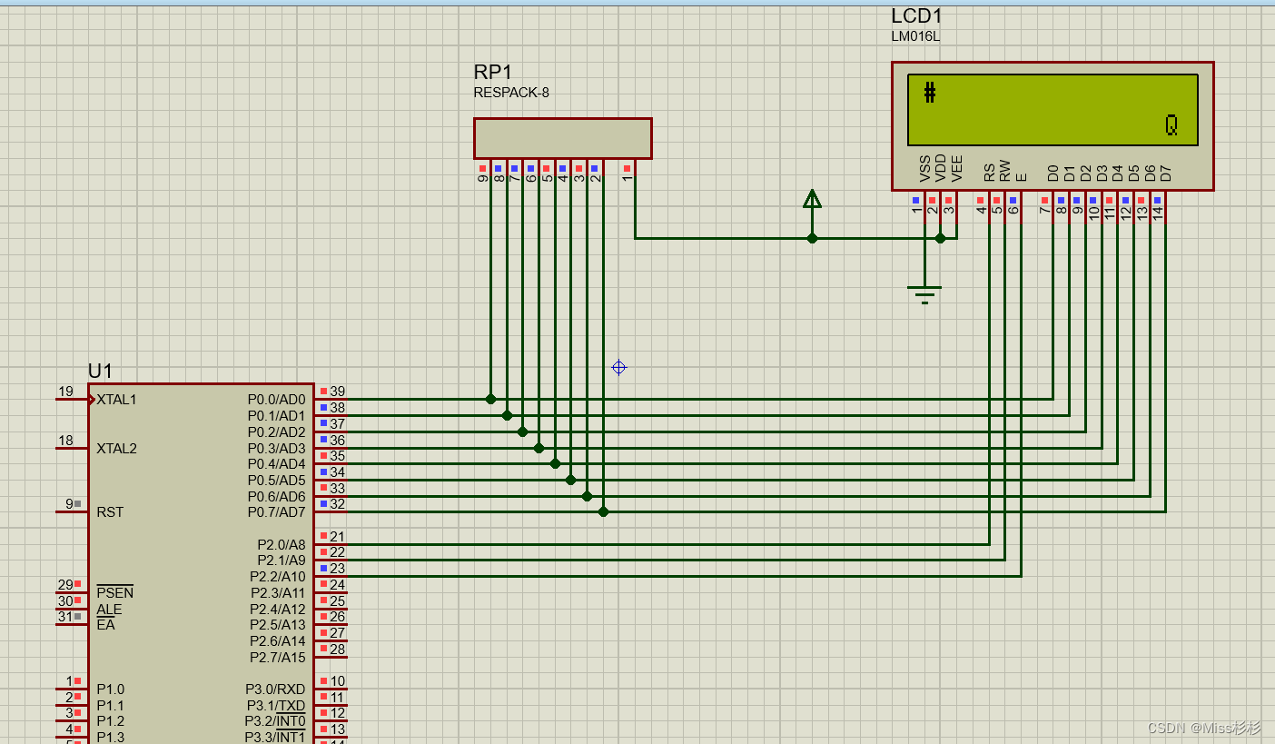Click the P2.1/A9 pin label
The height and width of the screenshot is (744, 1275).
[x=282, y=560]
